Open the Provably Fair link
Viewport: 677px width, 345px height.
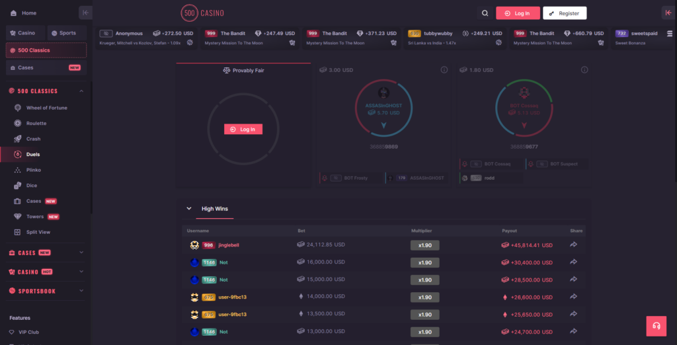coord(243,70)
